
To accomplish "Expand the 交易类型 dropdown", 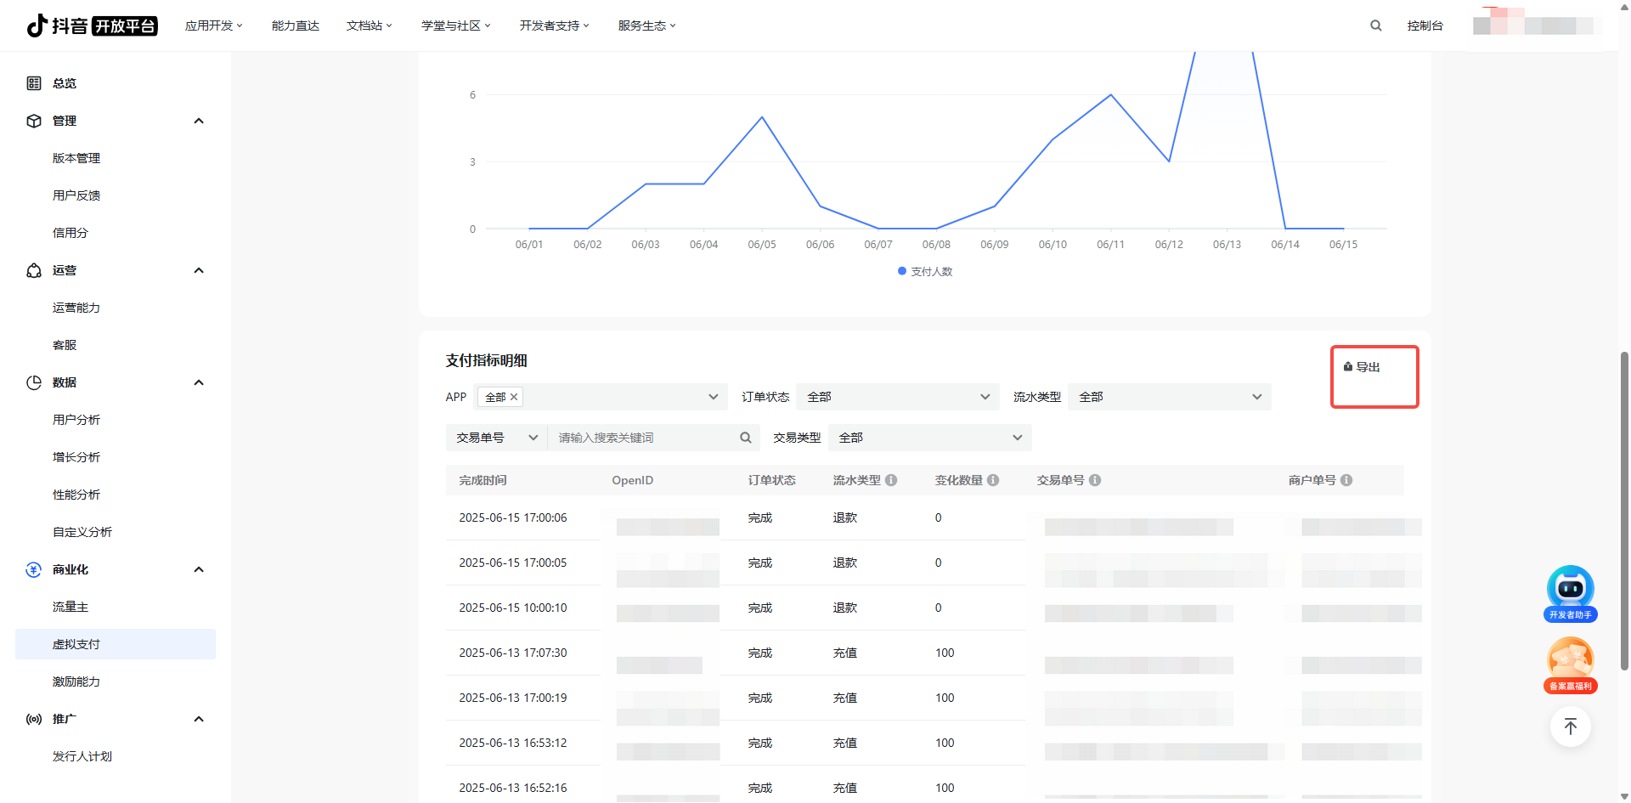I will tap(929, 438).
